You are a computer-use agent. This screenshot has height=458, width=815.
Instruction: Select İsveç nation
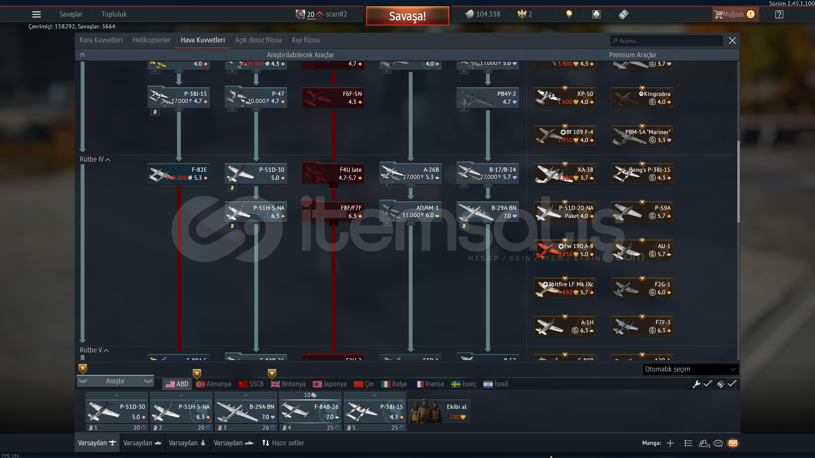[464, 384]
